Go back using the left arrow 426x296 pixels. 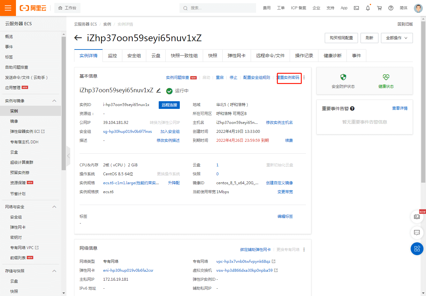pos(78,38)
